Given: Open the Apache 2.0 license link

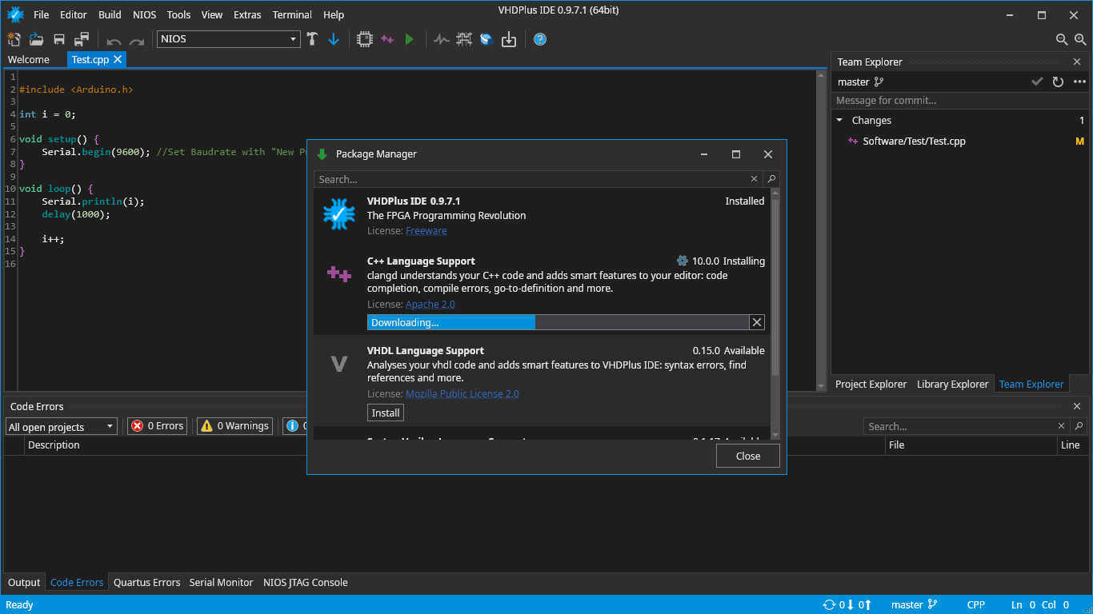Looking at the screenshot, I should point(430,304).
